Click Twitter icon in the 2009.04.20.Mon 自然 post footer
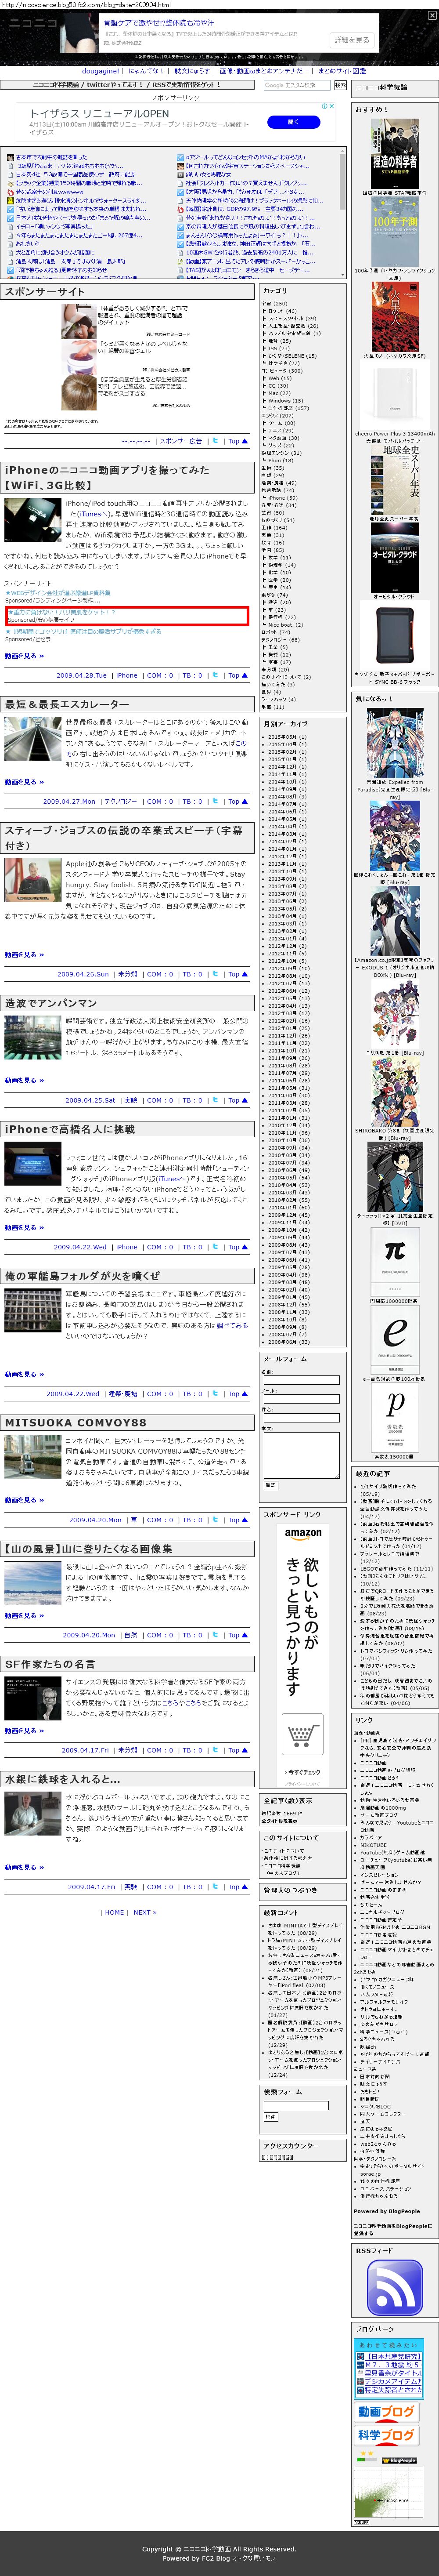 pyautogui.click(x=215, y=1635)
